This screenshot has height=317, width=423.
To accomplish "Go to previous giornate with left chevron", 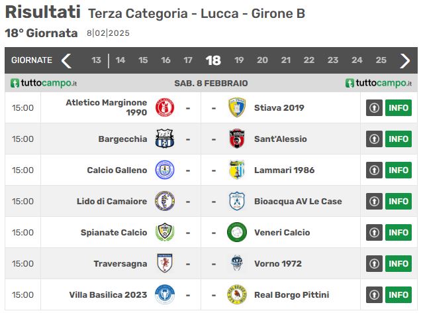I will tap(66, 60).
